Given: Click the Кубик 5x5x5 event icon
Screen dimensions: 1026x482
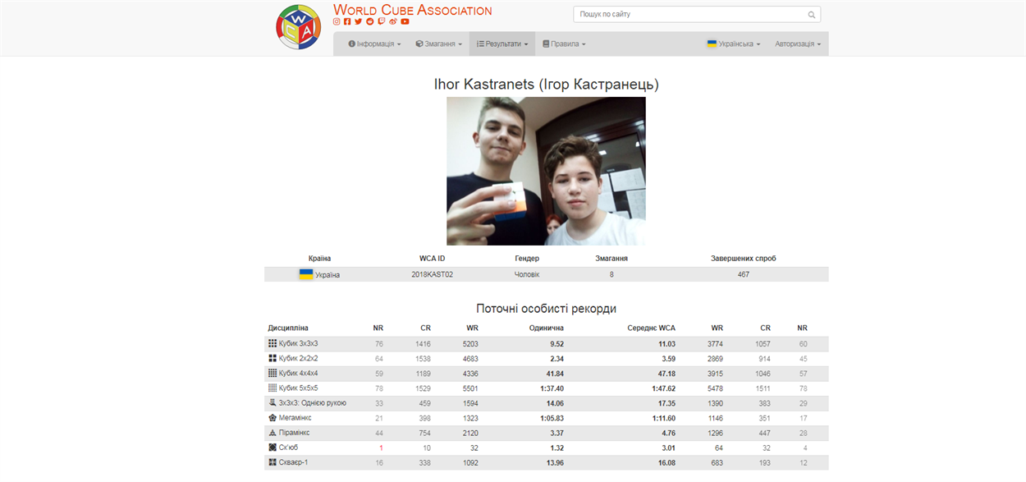Looking at the screenshot, I should click(273, 388).
